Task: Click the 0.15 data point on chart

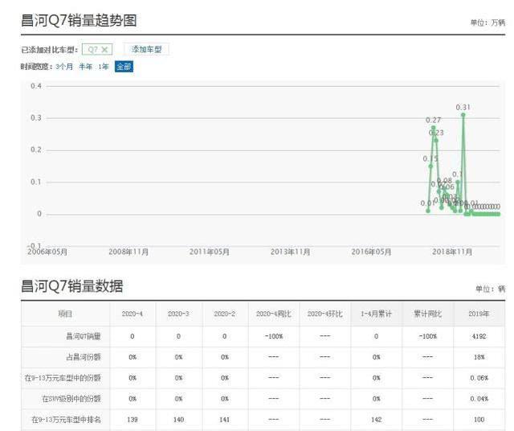Action: (430, 166)
